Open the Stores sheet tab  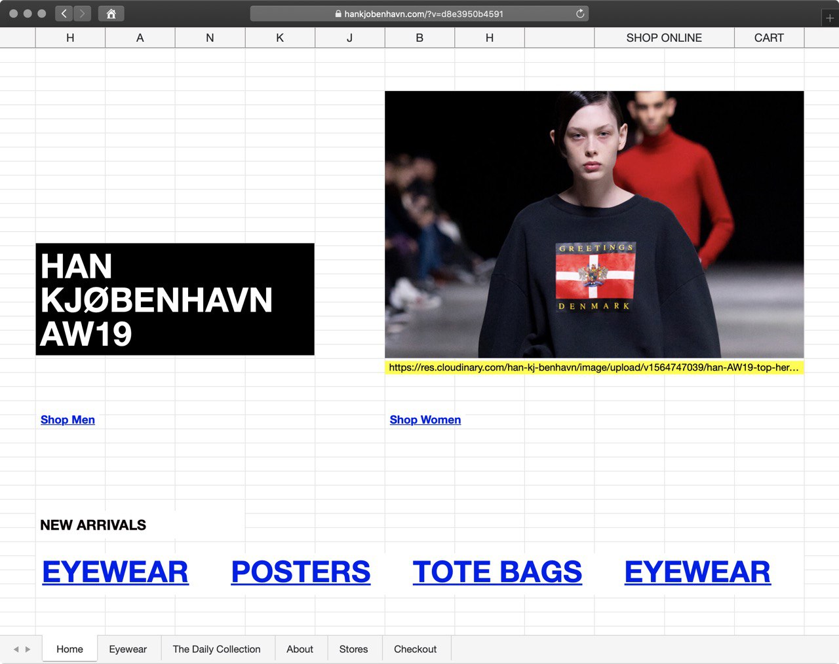pyautogui.click(x=353, y=649)
